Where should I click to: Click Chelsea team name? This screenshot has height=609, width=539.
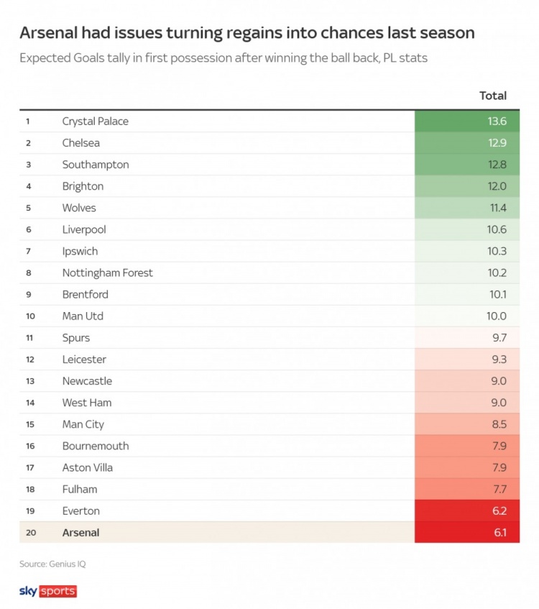[x=80, y=143]
